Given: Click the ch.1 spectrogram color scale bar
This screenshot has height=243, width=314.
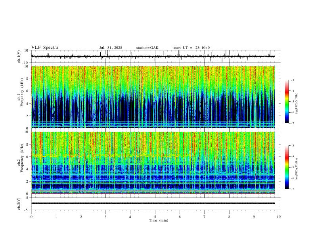Looking at the screenshot, I should pos(287,102).
